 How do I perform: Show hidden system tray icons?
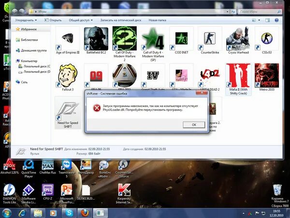click(x=244, y=213)
